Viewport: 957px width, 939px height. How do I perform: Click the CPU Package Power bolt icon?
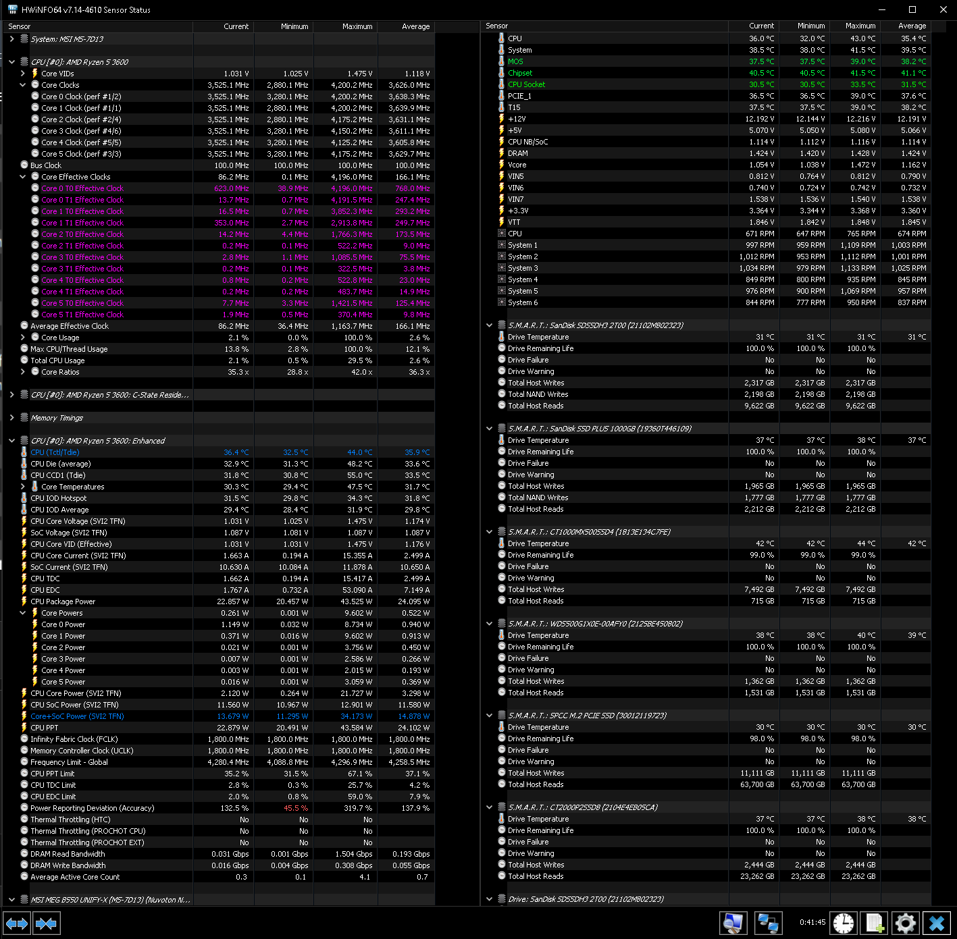click(x=24, y=601)
